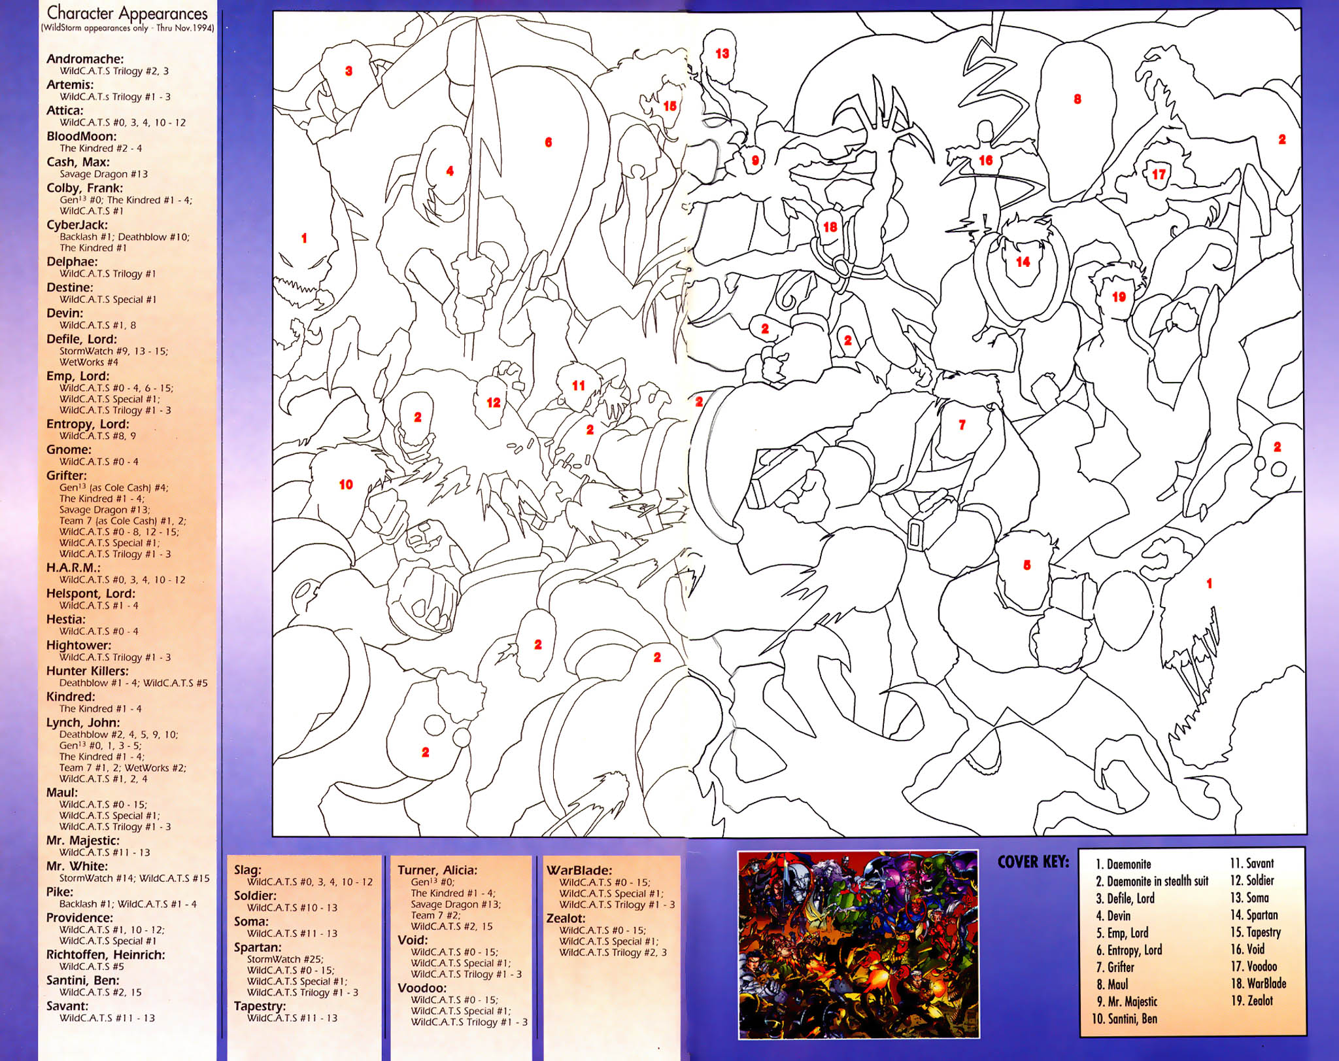Viewport: 1339px width, 1061px height.
Task: Click the 'Richtoffen, Heinrich:' heading
Action: pyautogui.click(x=106, y=954)
